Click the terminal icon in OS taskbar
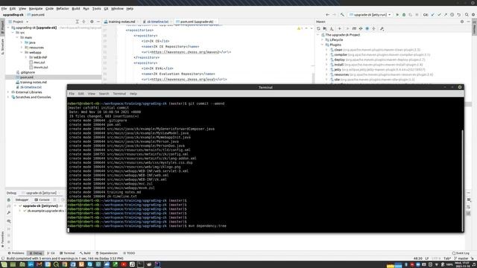This screenshot has width=477, height=268. point(140,264)
